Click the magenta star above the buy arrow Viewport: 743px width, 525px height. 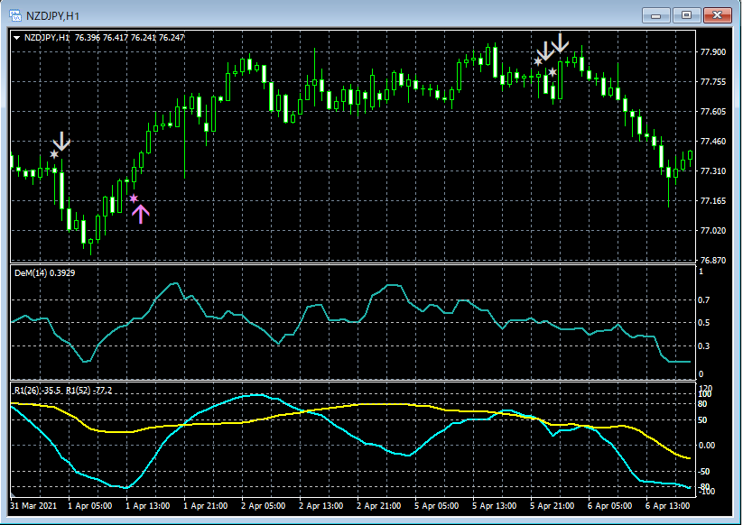click(x=134, y=198)
